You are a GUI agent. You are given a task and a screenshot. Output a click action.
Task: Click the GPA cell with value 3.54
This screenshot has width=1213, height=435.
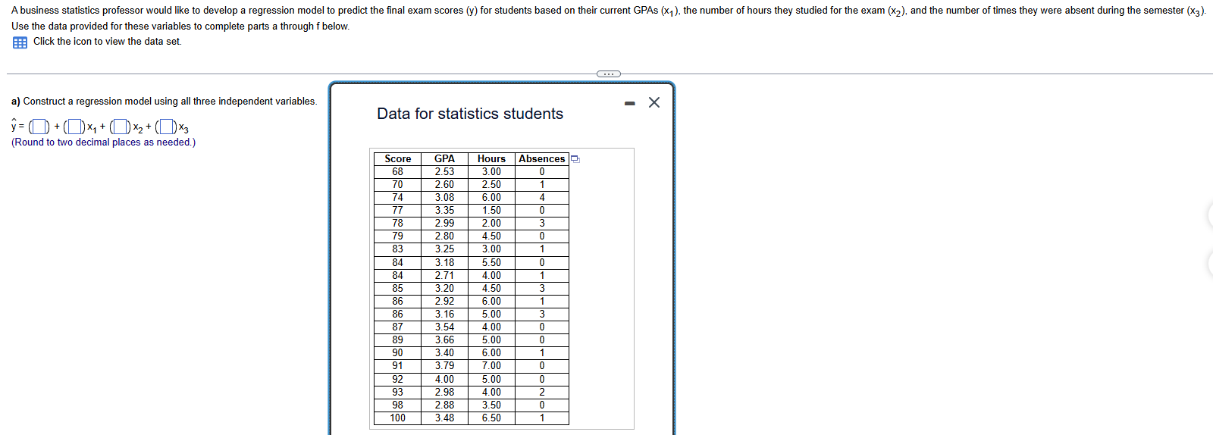point(444,327)
